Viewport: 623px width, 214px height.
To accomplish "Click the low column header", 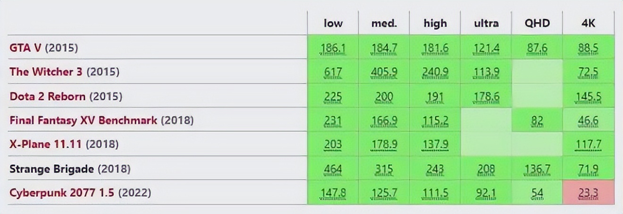I will (333, 24).
